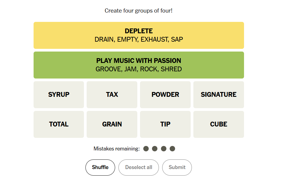Screen dimensions: 283x193
Task: Select the TIP word tile
Action: (x=165, y=124)
